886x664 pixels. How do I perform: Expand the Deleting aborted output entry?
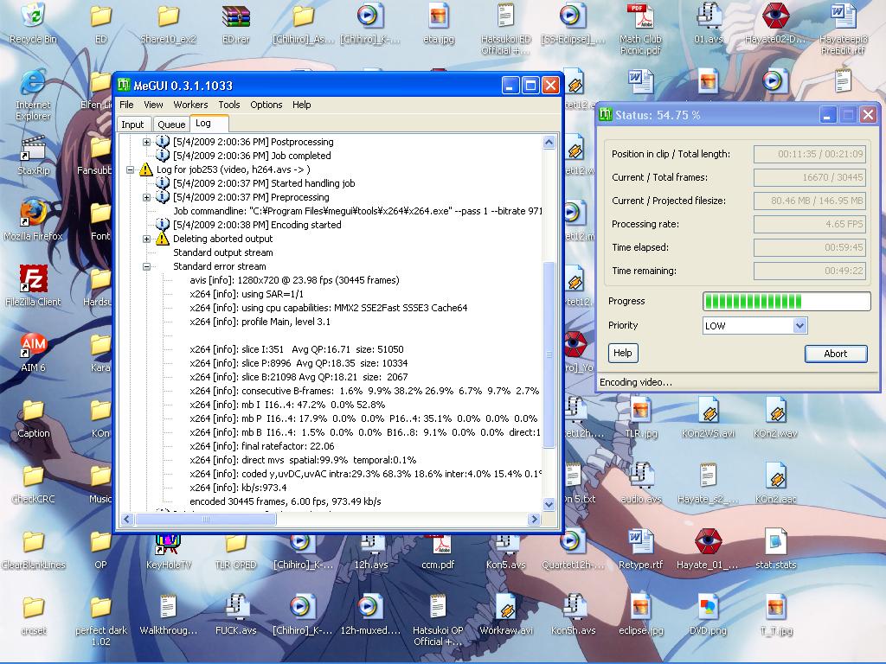point(146,239)
